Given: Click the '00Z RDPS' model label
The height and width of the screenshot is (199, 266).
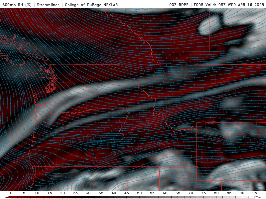Looking at the screenshot, I should click(179, 5).
